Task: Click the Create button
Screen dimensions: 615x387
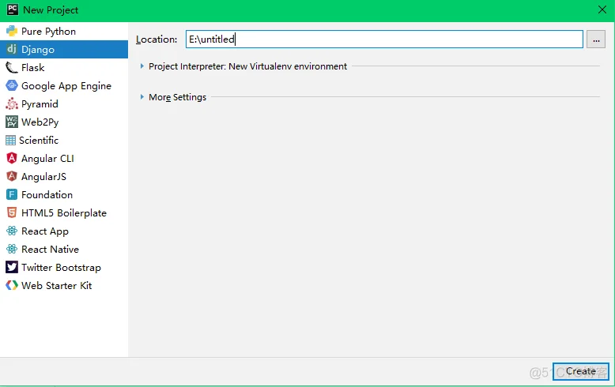Action: pos(580,371)
